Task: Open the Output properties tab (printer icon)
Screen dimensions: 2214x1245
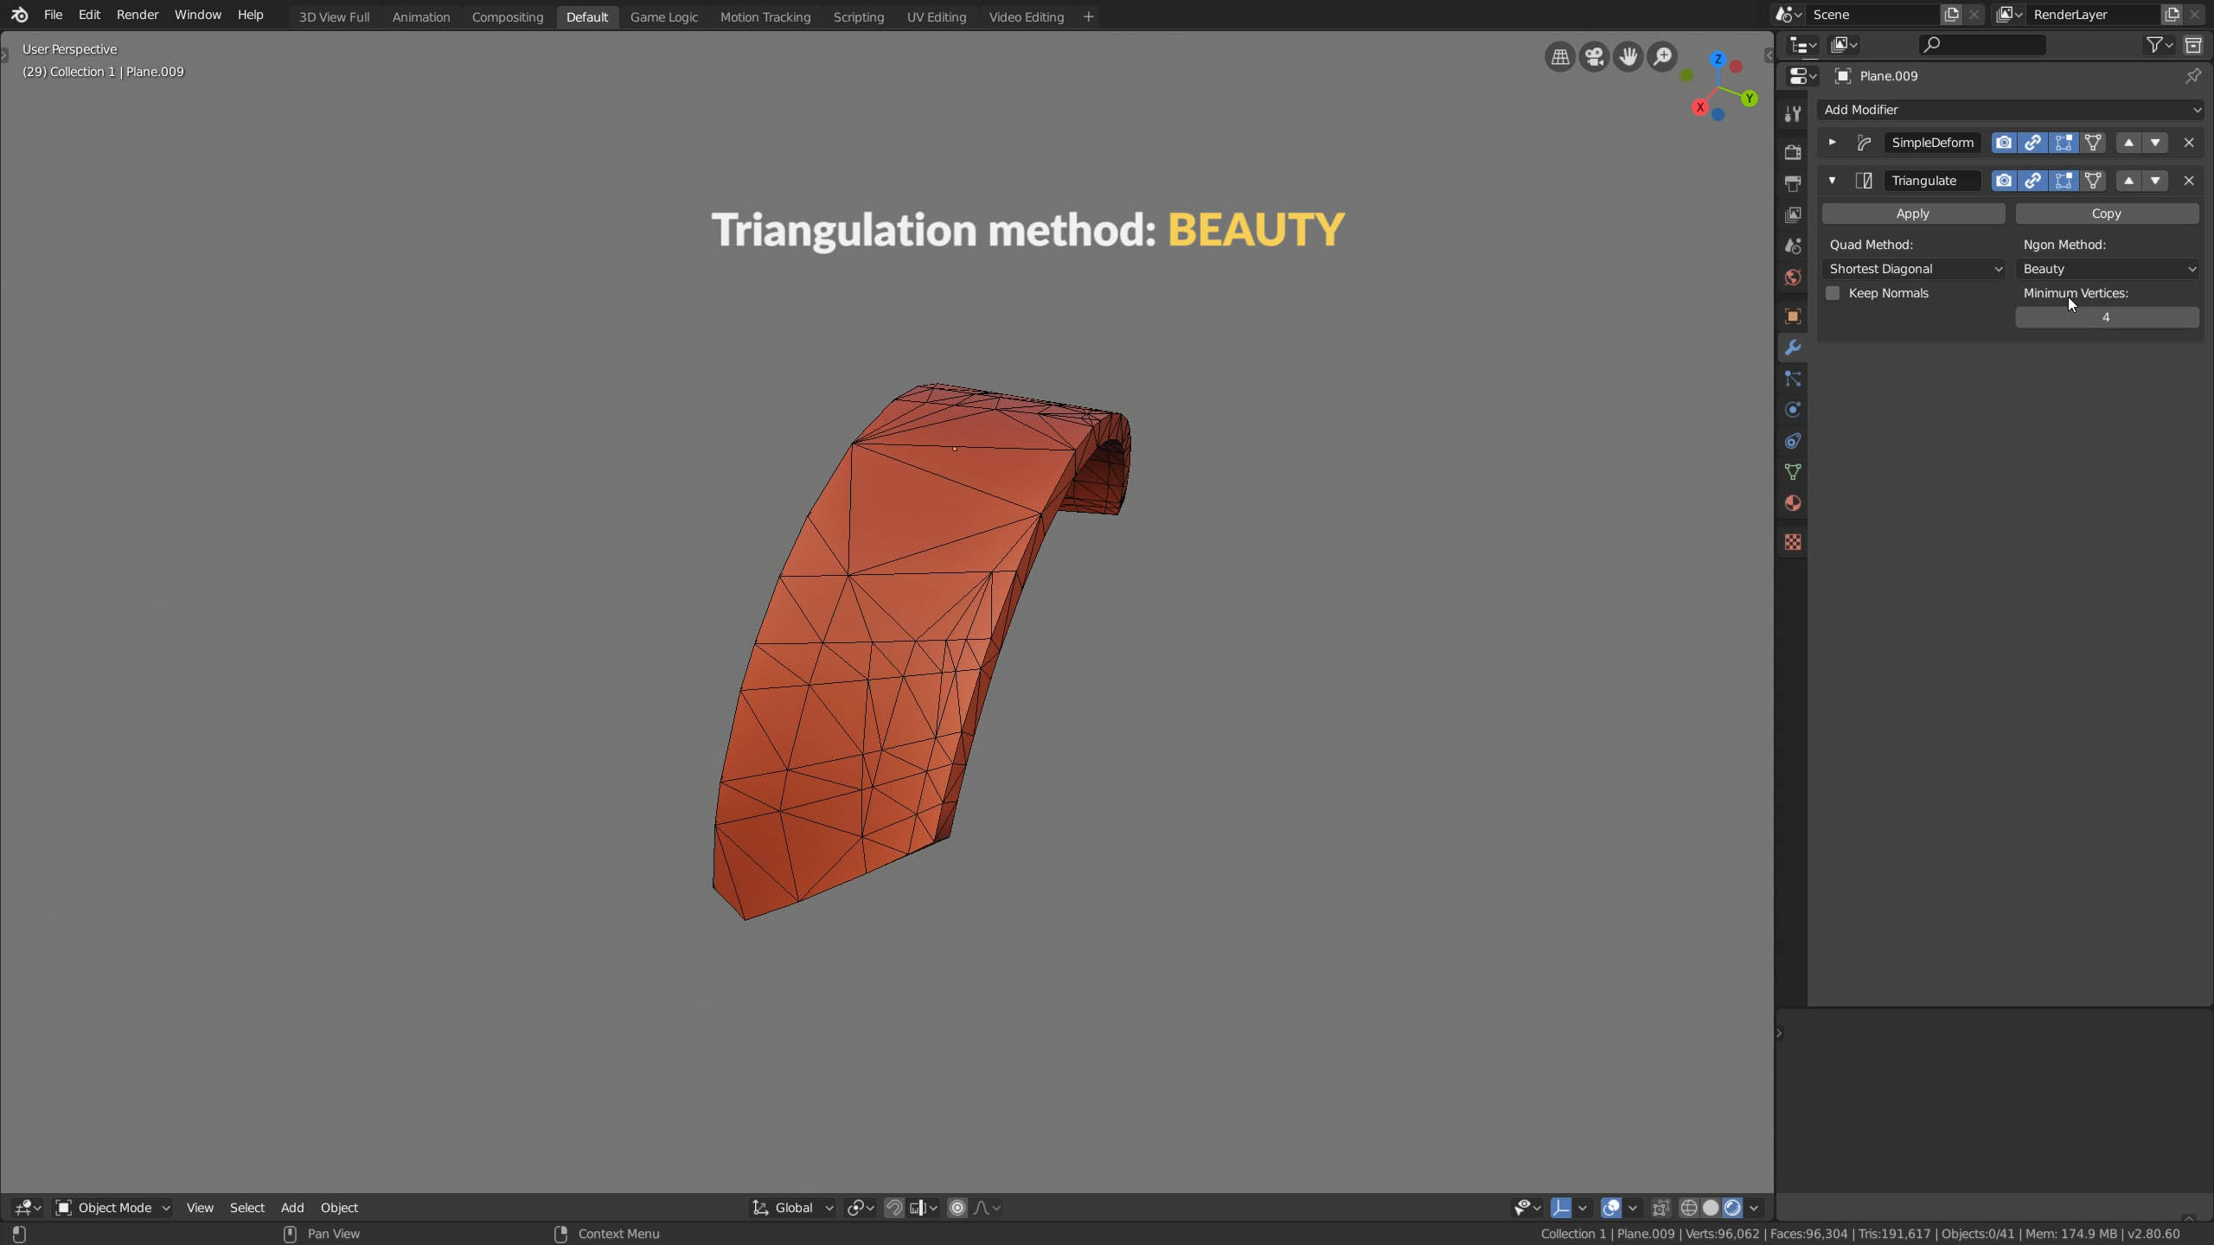Action: (1793, 183)
